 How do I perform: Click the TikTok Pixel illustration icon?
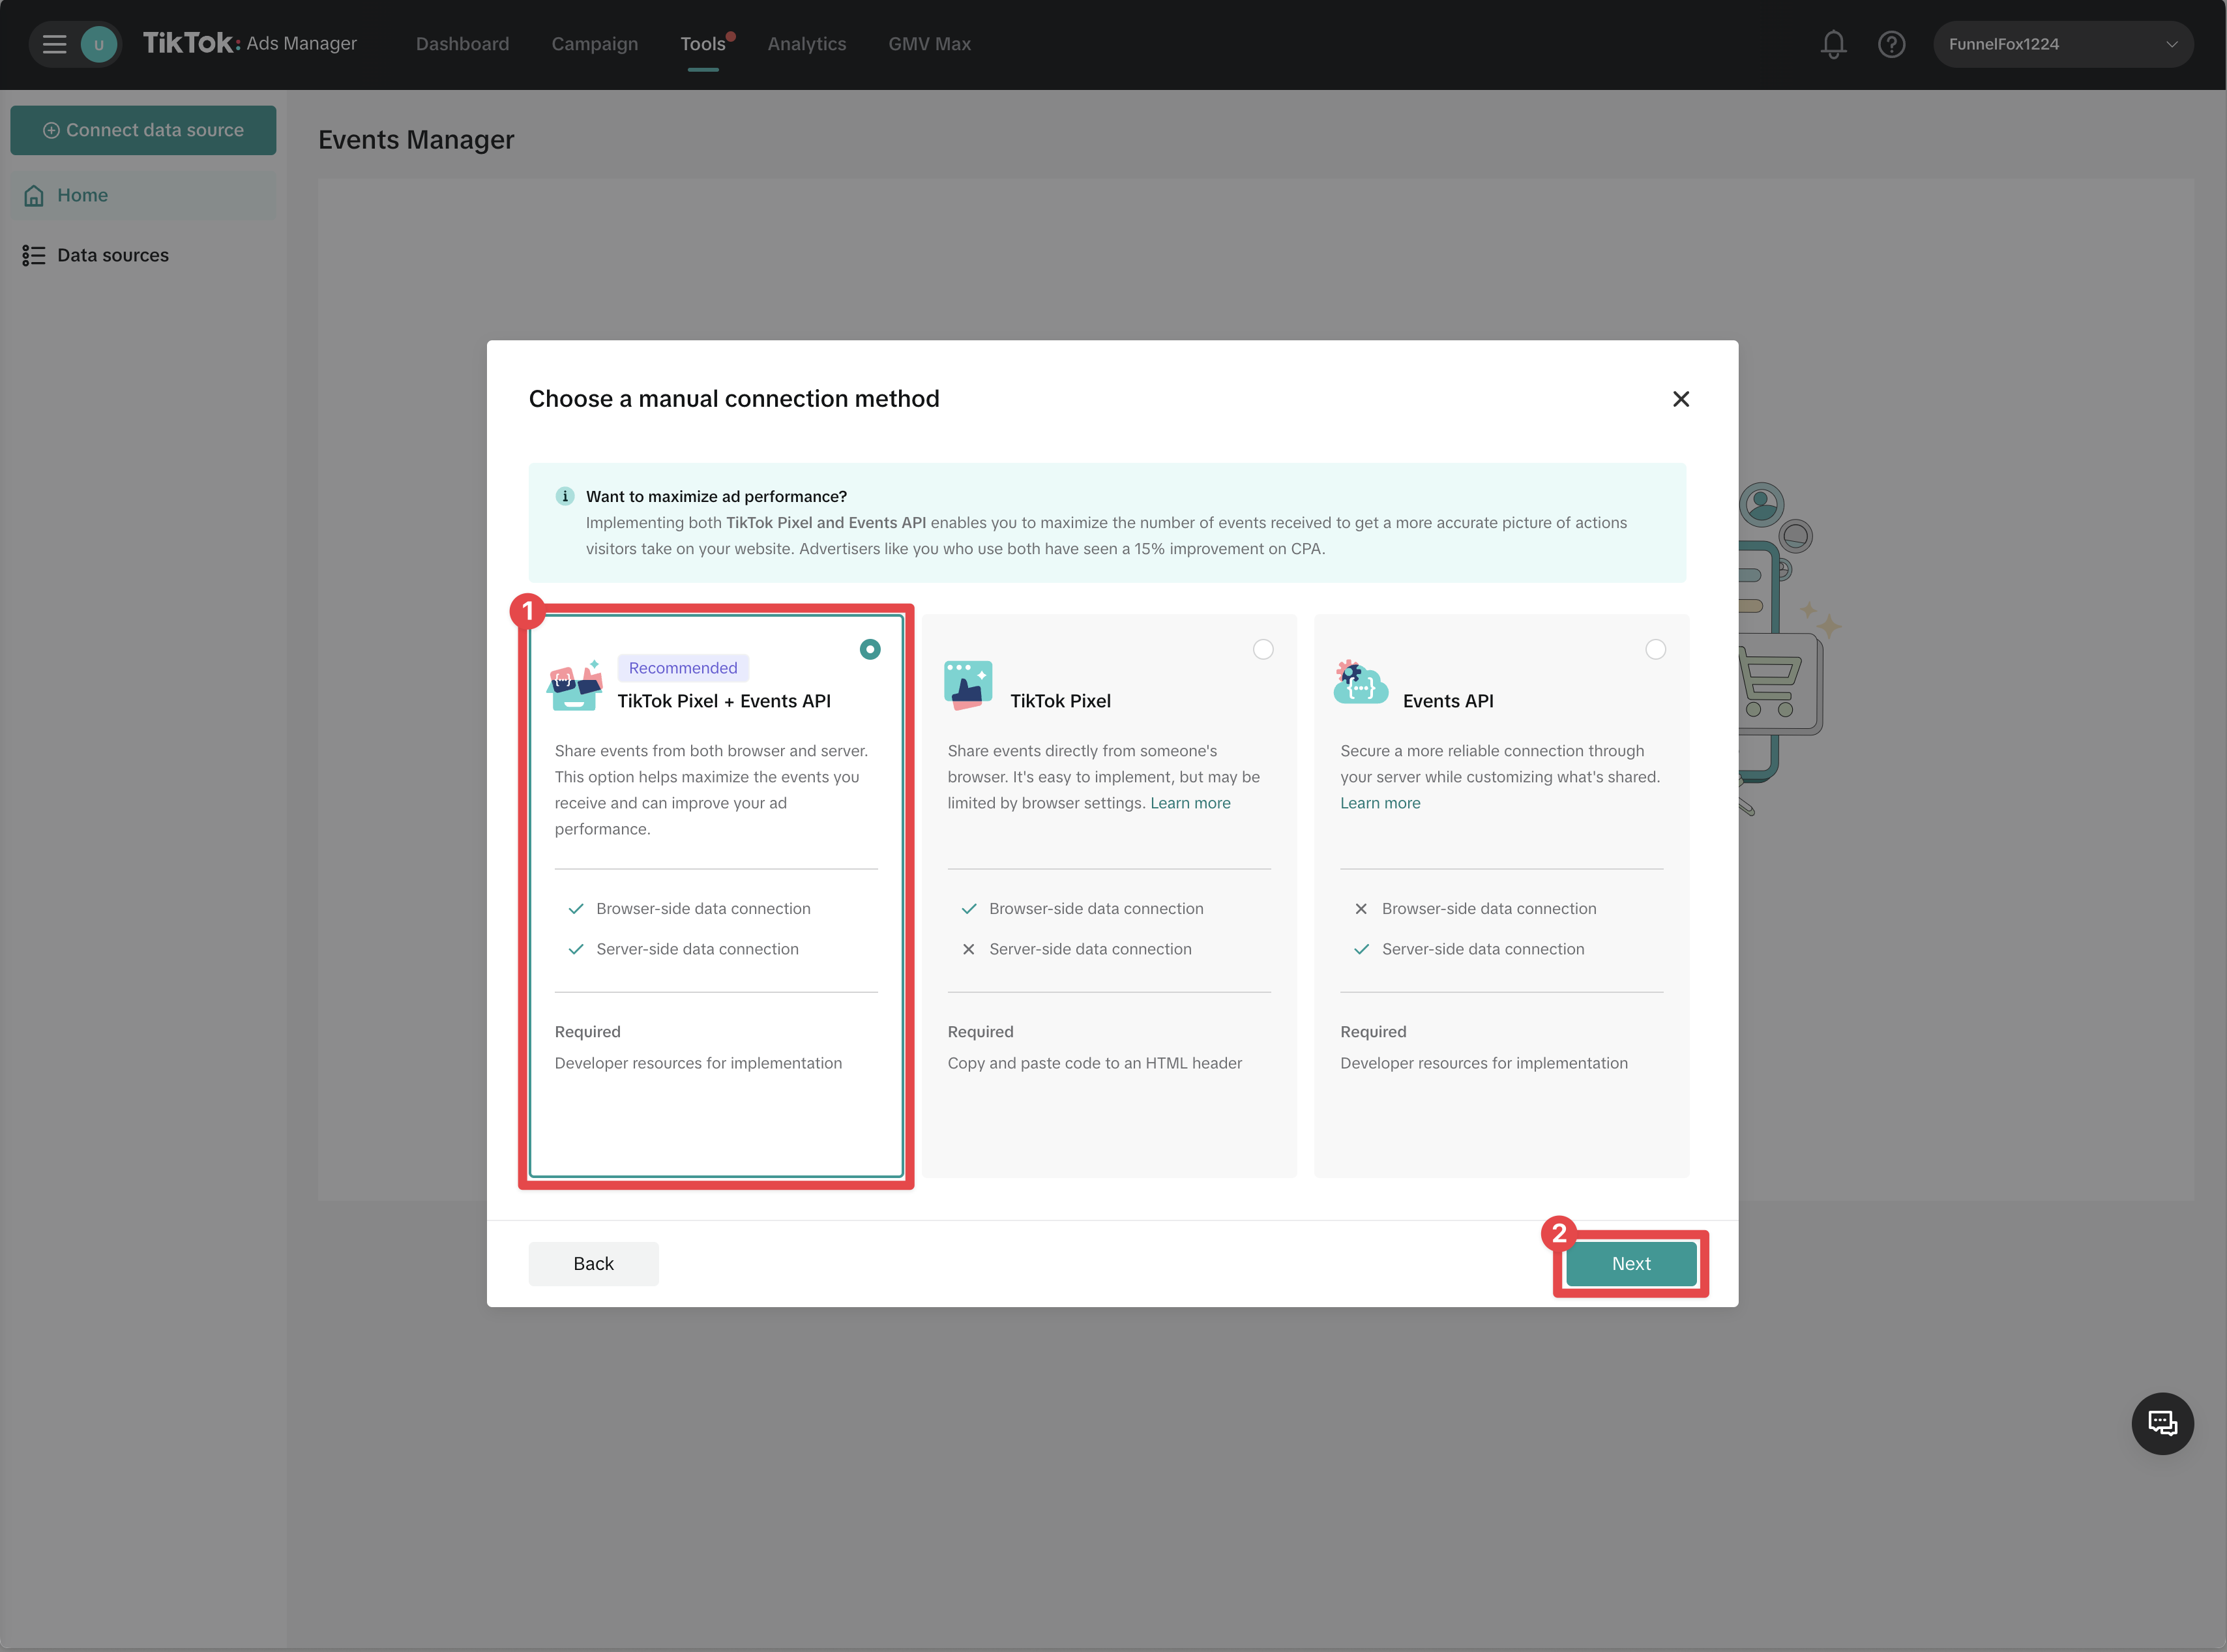tap(968, 685)
